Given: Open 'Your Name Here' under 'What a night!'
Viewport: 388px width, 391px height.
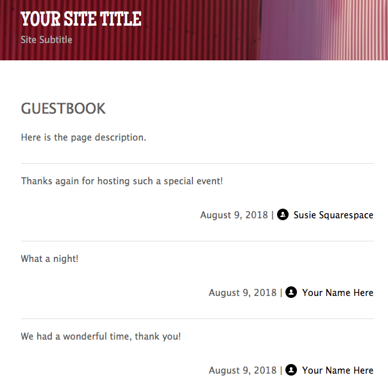Looking at the screenshot, I should tap(337, 293).
